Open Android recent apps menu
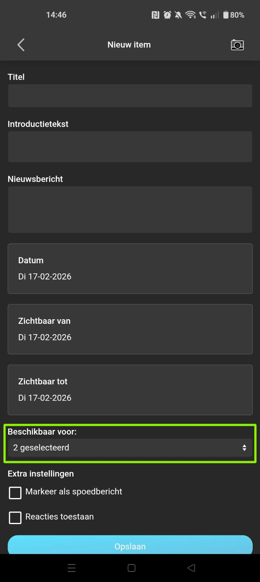 [x=72, y=568]
